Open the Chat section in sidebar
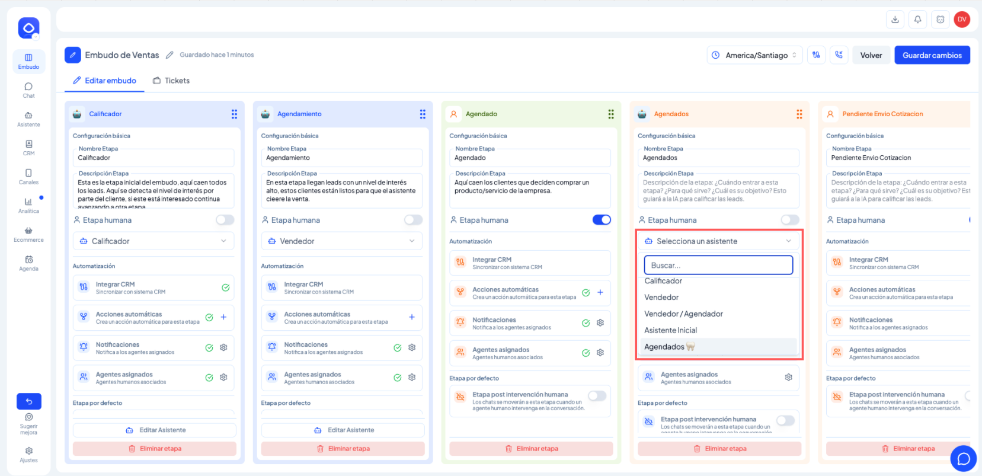Viewport: 982px width, 476px height. (28, 90)
